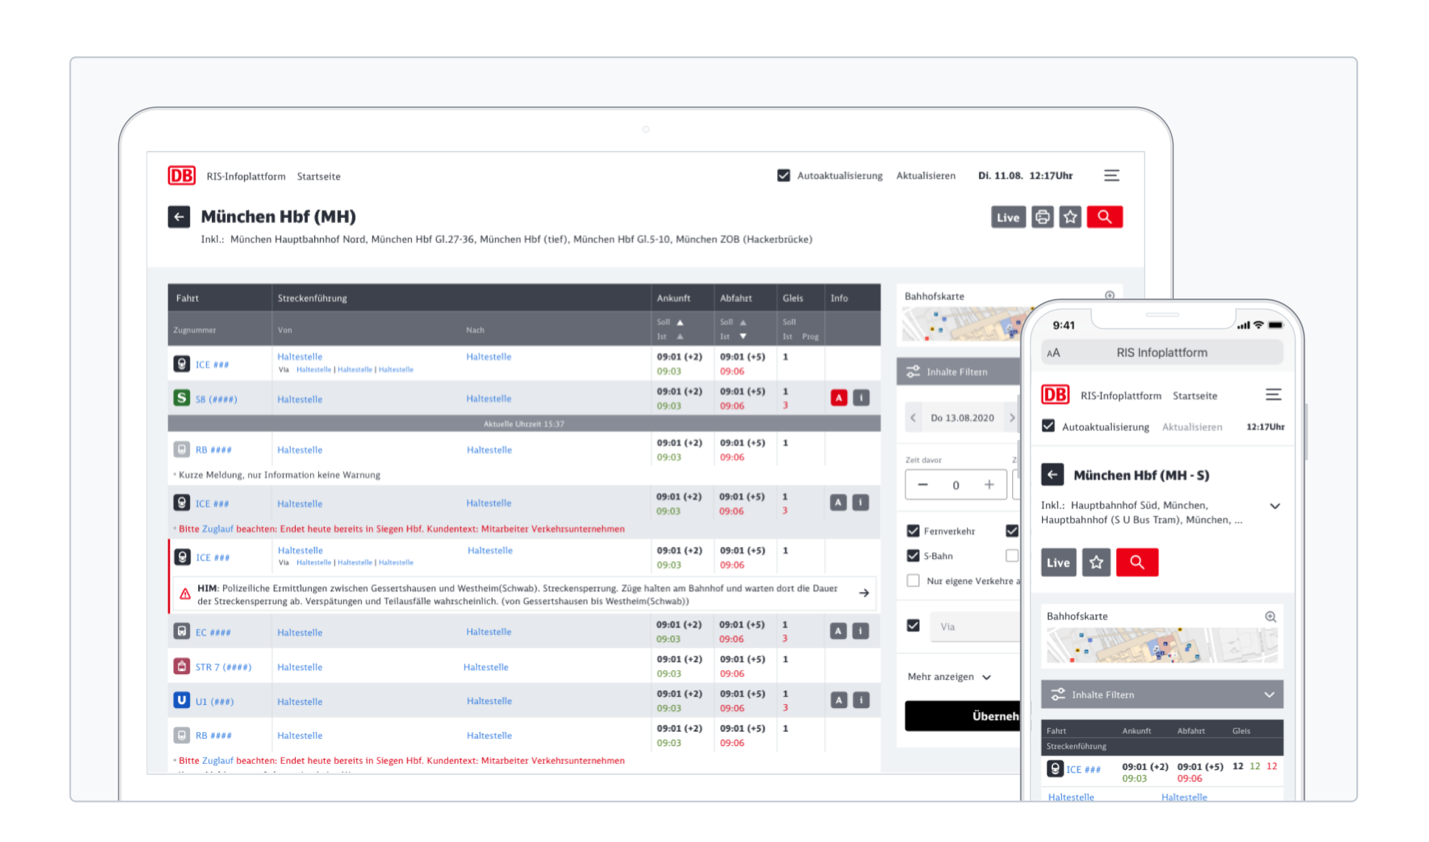Click back arrow beside München Hbf (MH)
This screenshot has height=842, width=1429.
[x=179, y=217]
